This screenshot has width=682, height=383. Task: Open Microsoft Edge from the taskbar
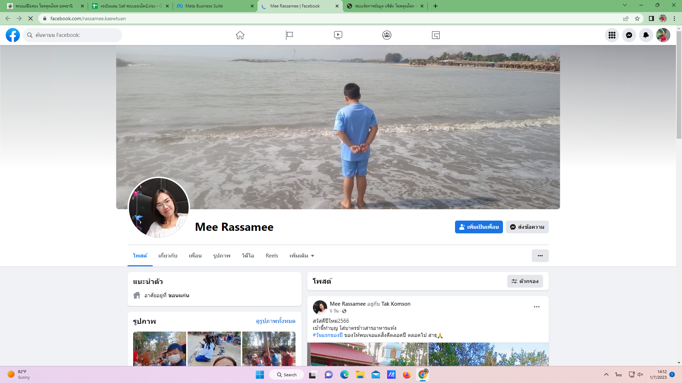(x=344, y=374)
